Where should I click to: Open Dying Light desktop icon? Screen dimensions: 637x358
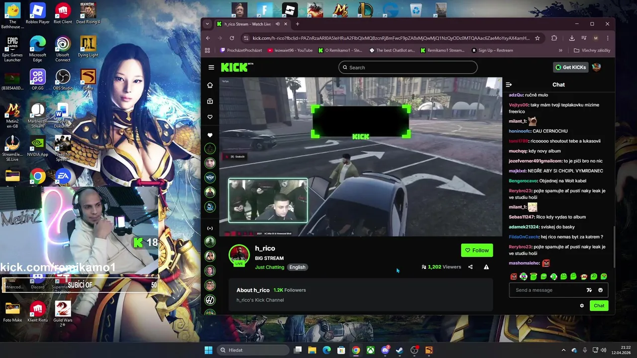point(88,47)
